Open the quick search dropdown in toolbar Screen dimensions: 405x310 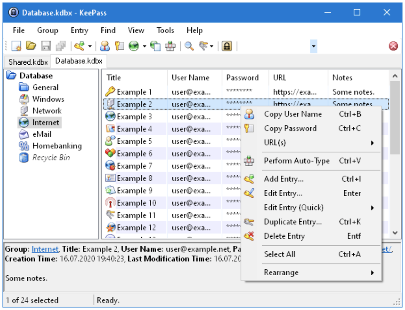point(313,46)
